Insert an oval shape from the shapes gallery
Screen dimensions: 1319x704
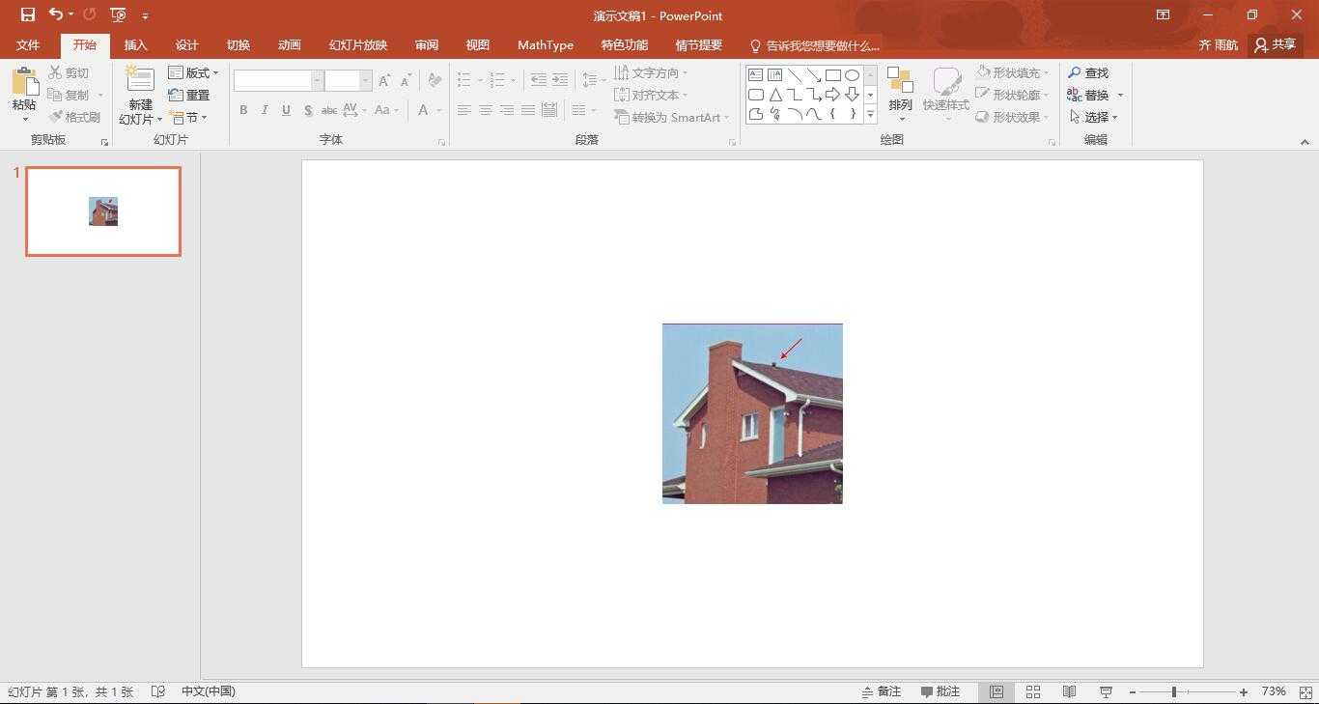coord(852,75)
